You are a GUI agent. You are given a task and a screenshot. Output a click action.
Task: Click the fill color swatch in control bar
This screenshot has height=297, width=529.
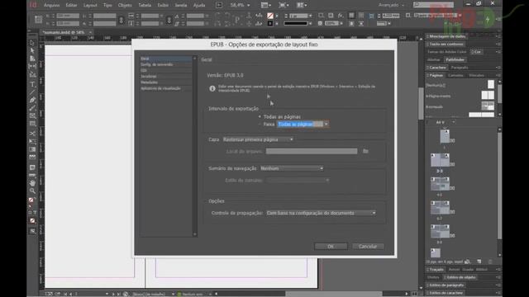tap(270, 16)
